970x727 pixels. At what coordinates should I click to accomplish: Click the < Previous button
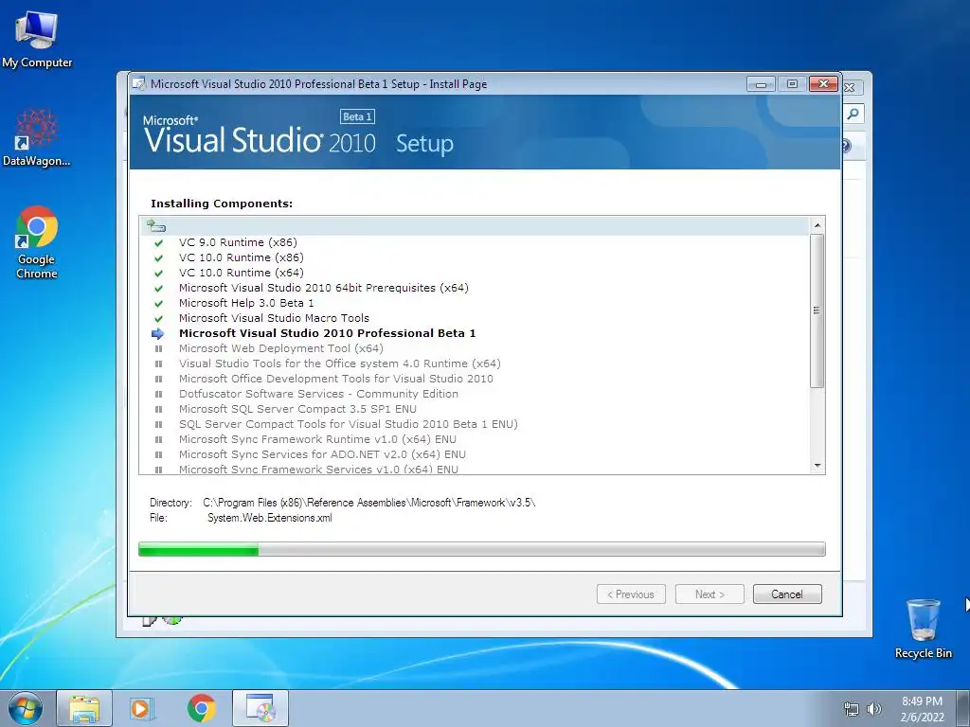tap(631, 594)
